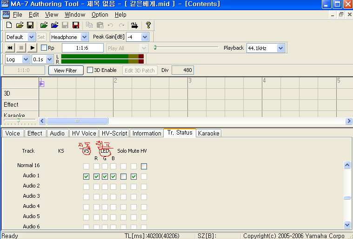
Task: Open the Play All dropdown
Action: 144,48
